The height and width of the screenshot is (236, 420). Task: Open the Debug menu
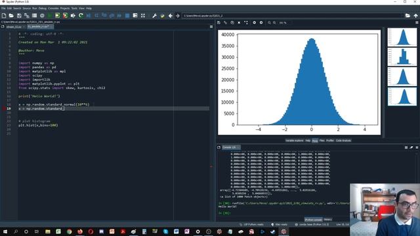click(42, 9)
